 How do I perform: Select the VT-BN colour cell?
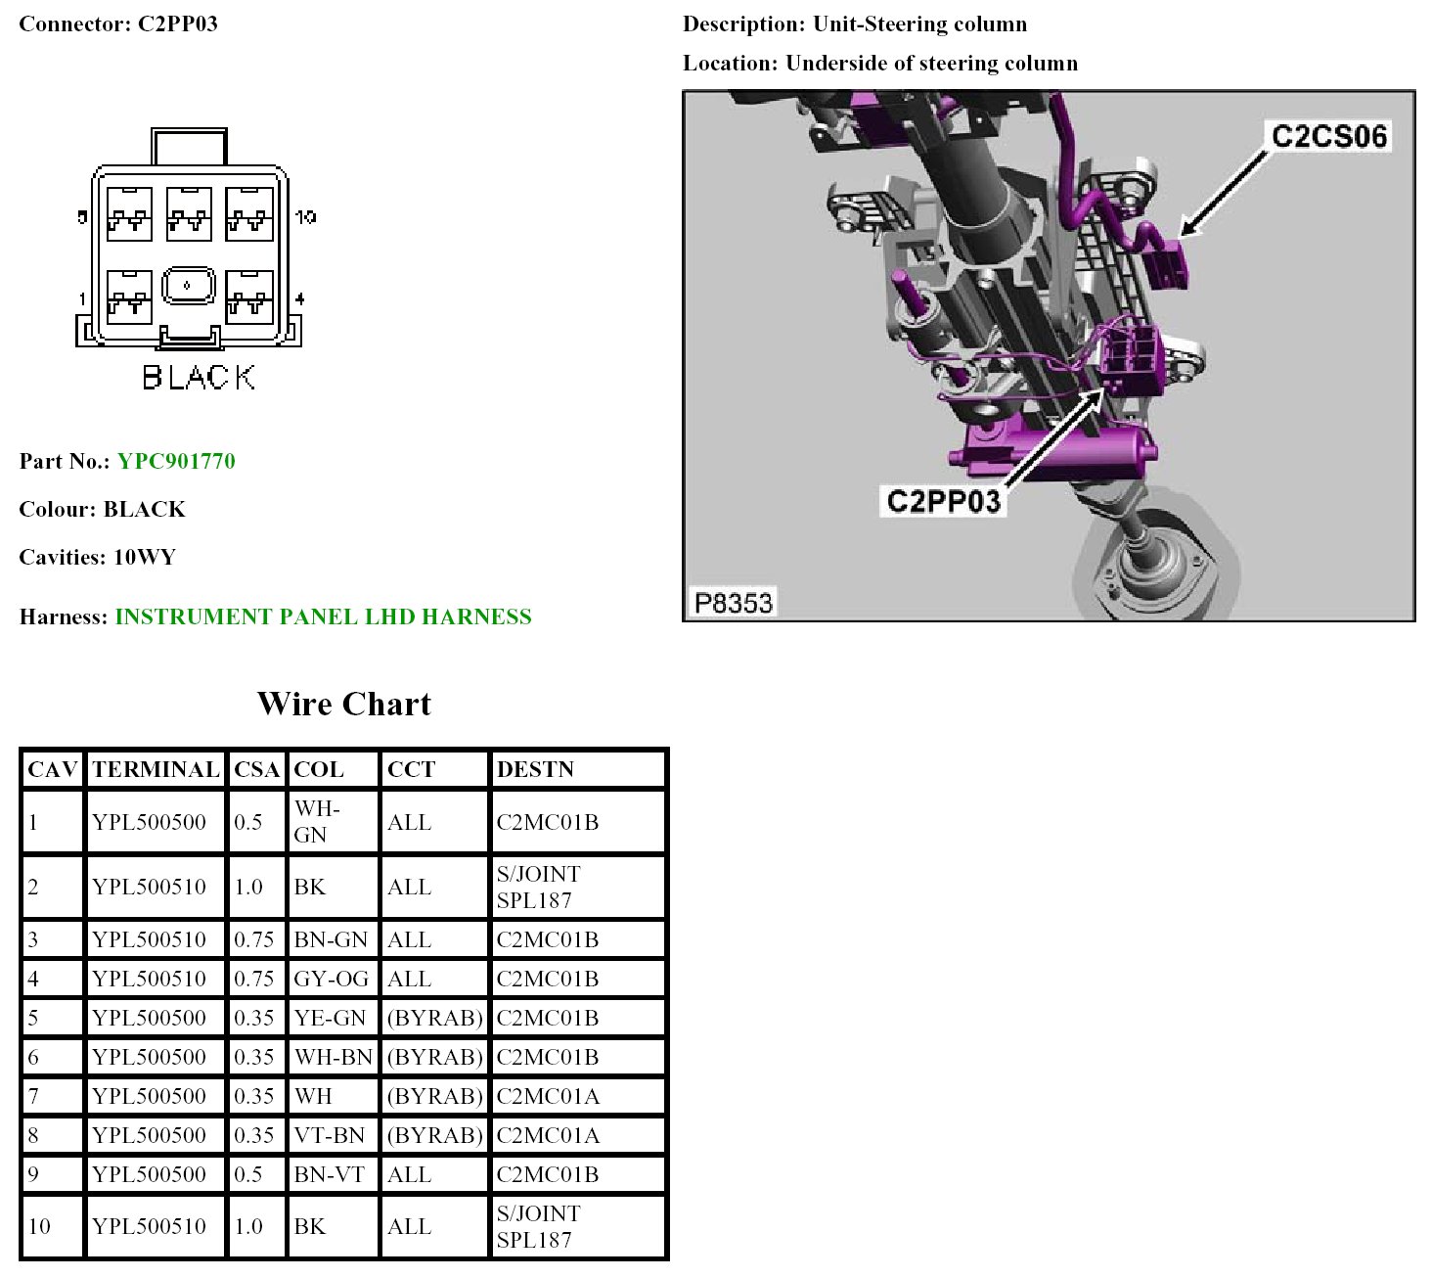click(x=330, y=1135)
